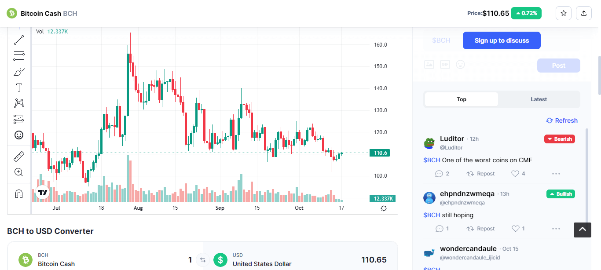This screenshot has height=270, width=601.
Task: Click the Bearish sentiment badge
Action: pos(560,139)
